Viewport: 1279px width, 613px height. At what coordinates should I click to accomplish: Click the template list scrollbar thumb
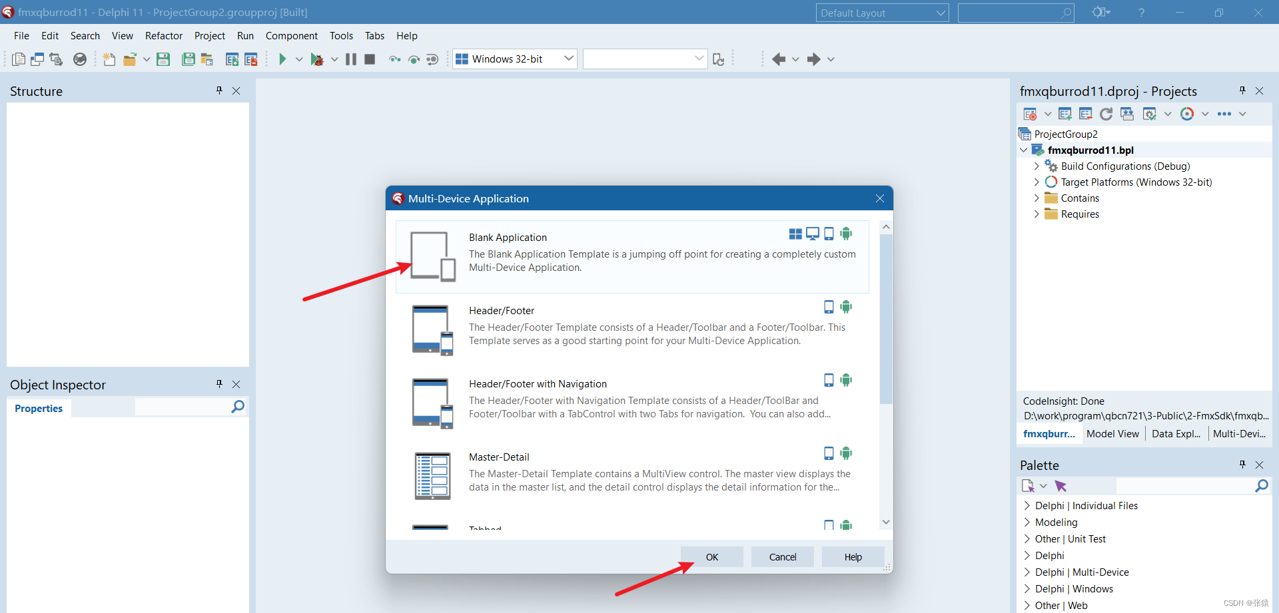click(x=886, y=319)
